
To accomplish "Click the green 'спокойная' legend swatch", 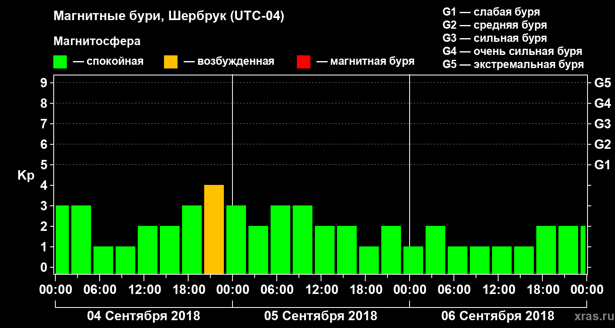I will (60, 62).
